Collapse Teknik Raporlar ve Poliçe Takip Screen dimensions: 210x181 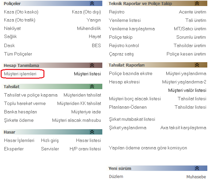tap(197, 3)
